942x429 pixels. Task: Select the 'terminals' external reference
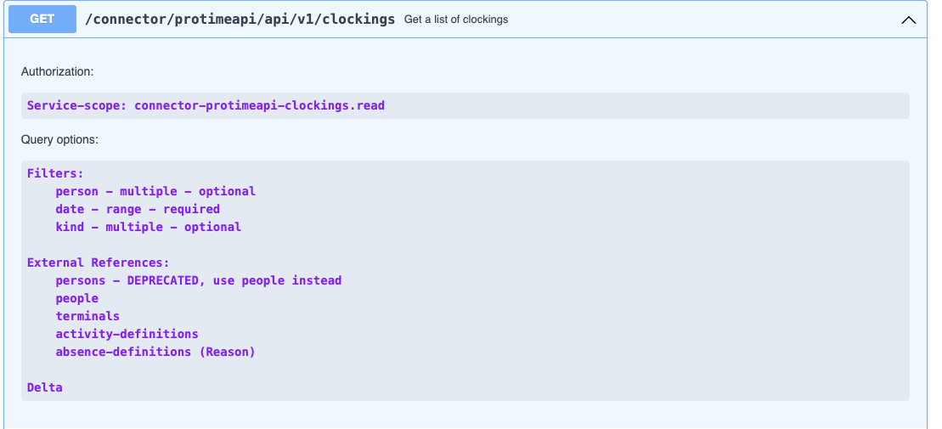(x=87, y=316)
